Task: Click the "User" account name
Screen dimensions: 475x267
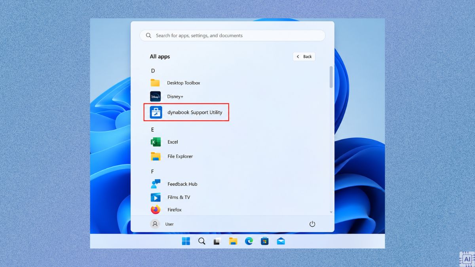Action: [x=169, y=224]
